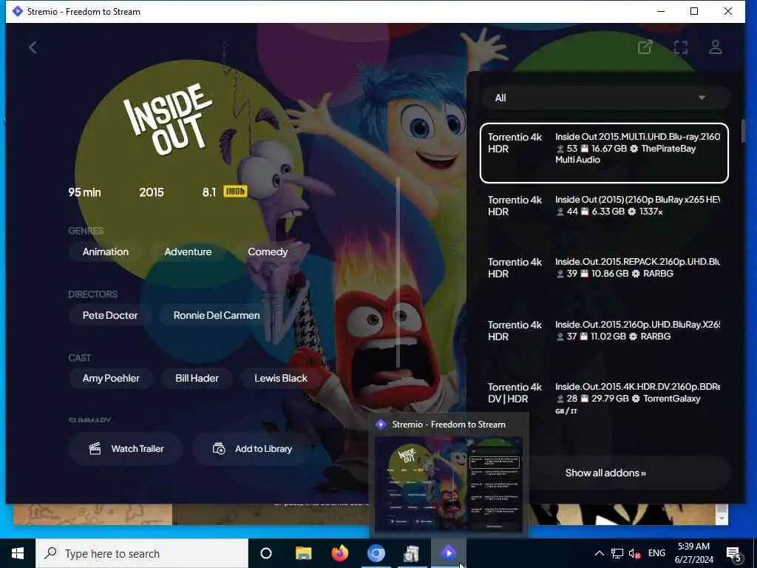
Task: Click the 95 min runtime text
Action: click(x=84, y=192)
